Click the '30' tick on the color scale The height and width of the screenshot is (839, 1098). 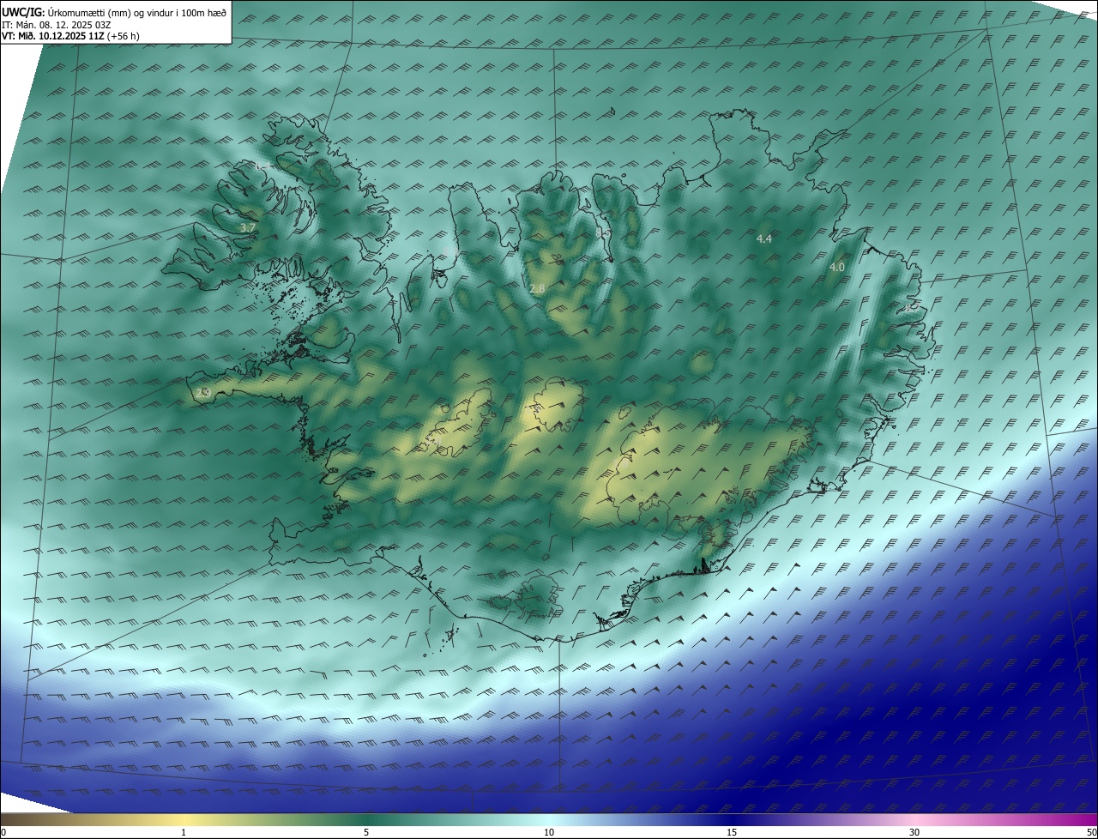[914, 832]
